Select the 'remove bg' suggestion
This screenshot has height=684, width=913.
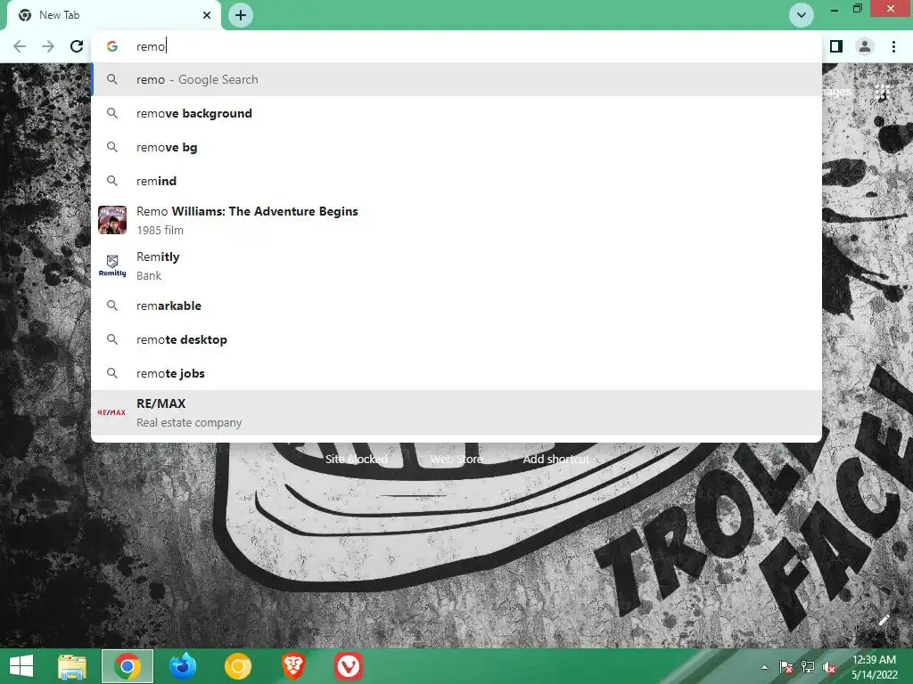point(456,147)
